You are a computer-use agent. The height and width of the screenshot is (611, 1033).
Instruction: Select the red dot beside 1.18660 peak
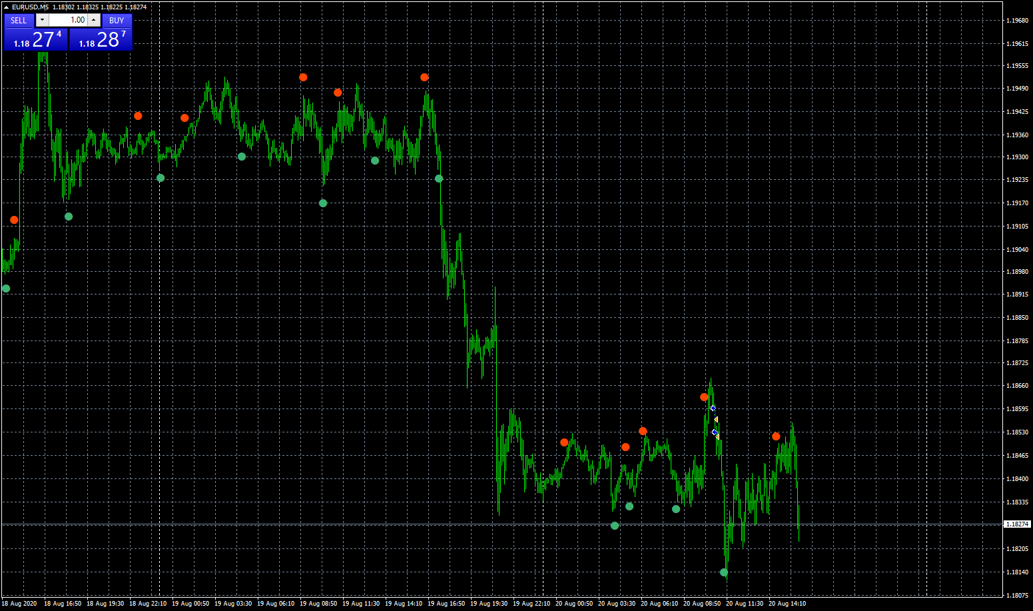[704, 397]
